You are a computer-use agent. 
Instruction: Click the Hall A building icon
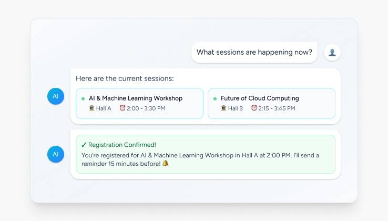pyautogui.click(x=92, y=108)
